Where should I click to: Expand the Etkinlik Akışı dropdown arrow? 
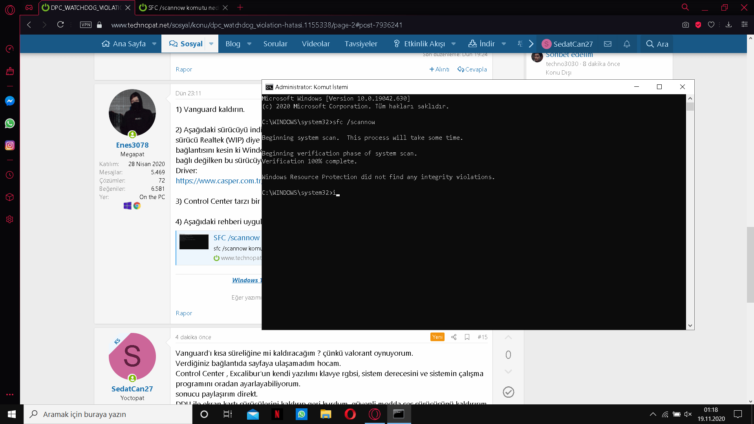(x=454, y=44)
